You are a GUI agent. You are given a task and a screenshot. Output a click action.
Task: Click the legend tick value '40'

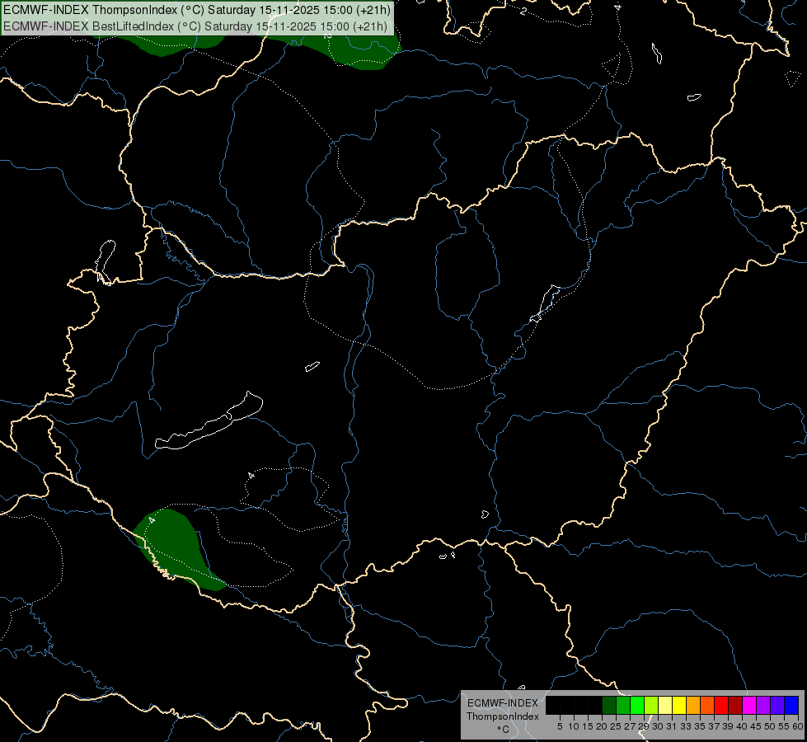pos(742,726)
